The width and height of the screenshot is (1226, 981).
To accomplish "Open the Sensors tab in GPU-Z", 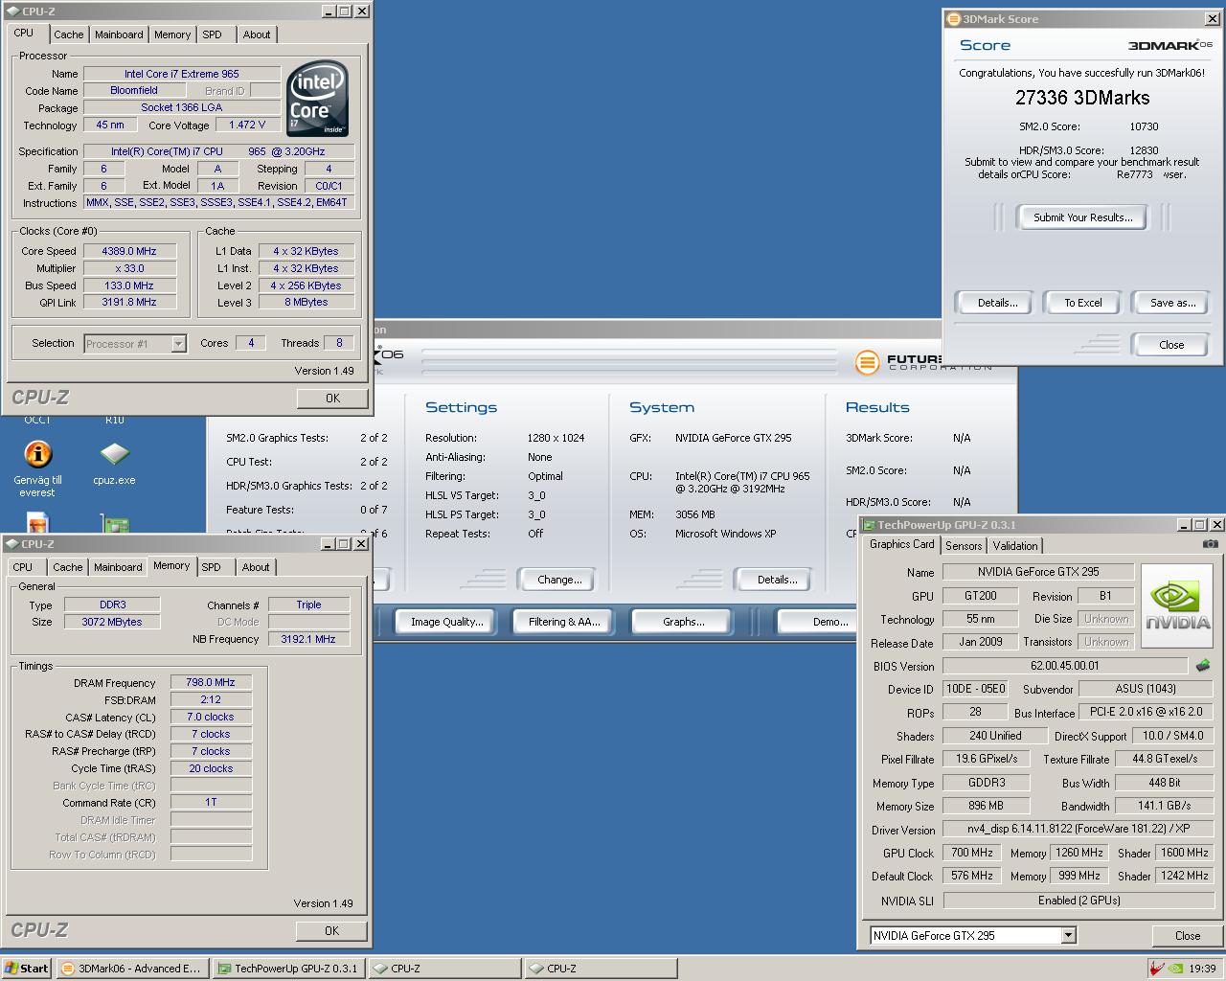I will tap(964, 546).
